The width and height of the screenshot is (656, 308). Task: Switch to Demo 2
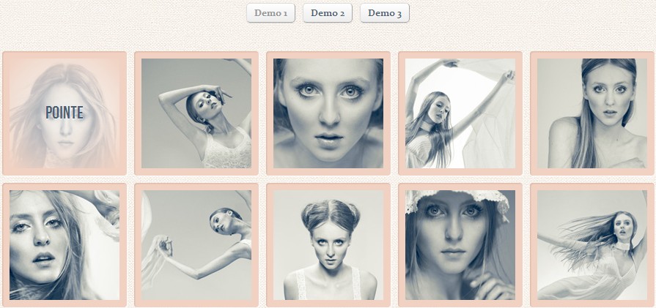[328, 12]
